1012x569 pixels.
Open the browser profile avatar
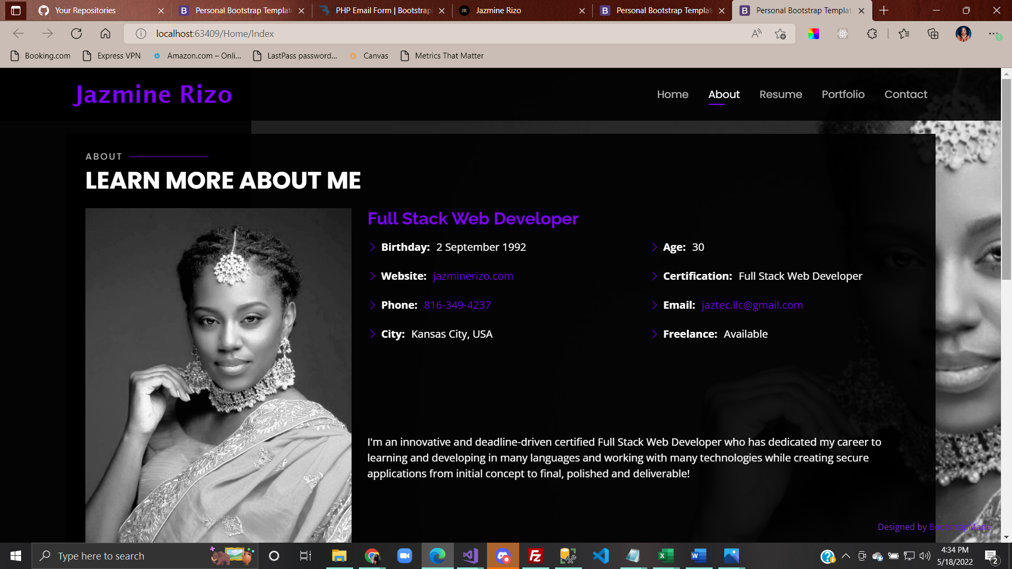point(963,34)
